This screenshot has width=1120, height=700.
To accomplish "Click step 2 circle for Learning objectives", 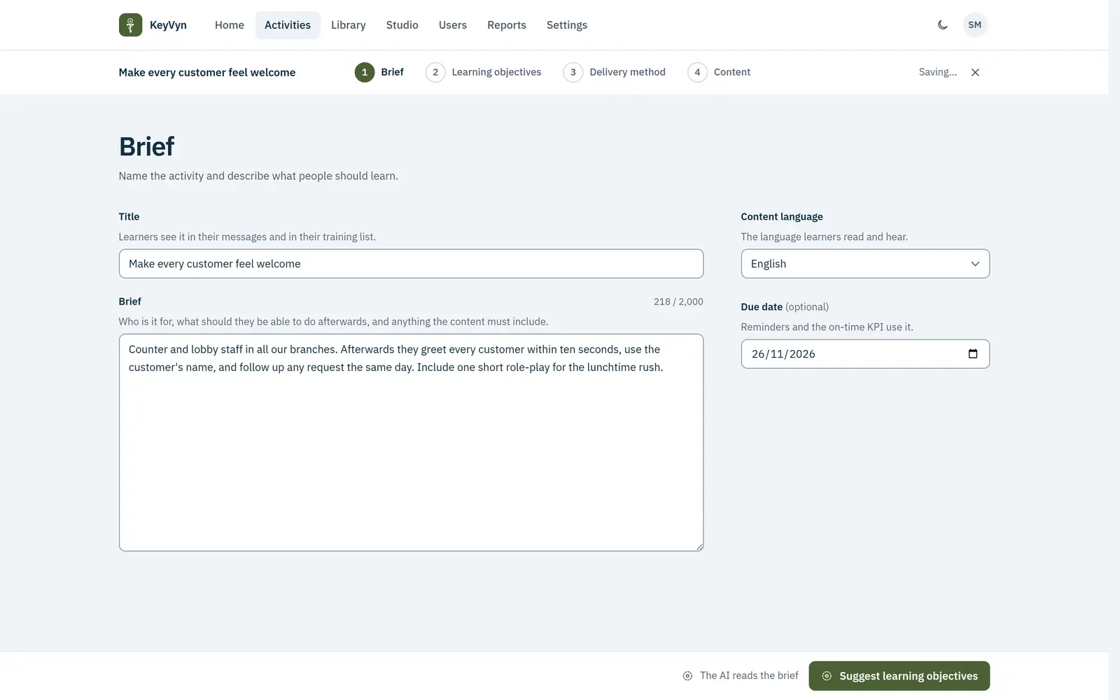I will coord(435,72).
